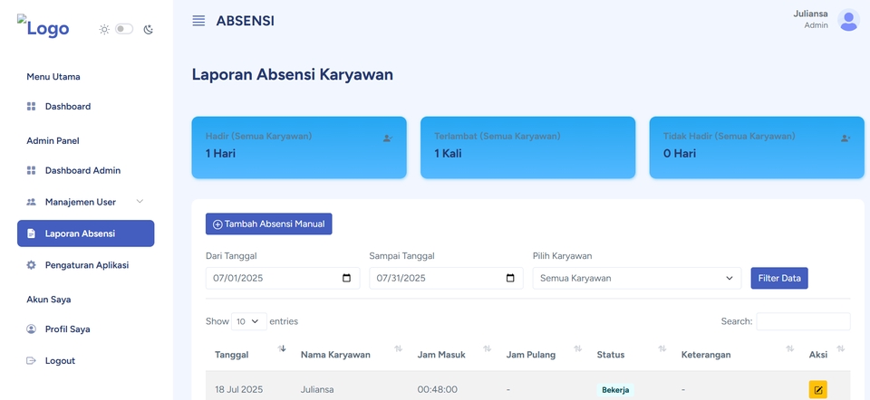Click the person-check icon on Hadir card

click(388, 138)
